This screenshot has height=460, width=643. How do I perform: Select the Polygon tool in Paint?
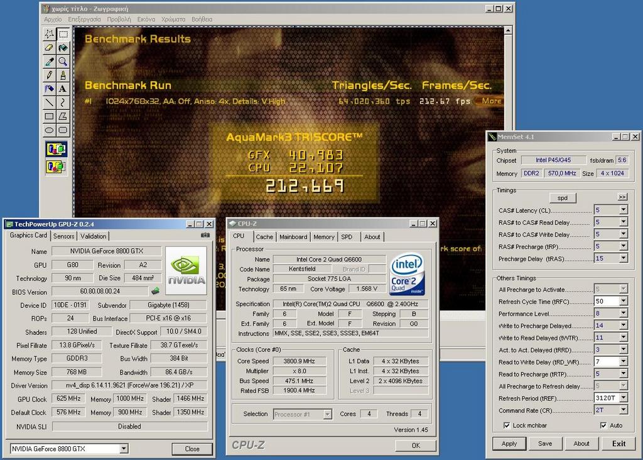(x=63, y=116)
